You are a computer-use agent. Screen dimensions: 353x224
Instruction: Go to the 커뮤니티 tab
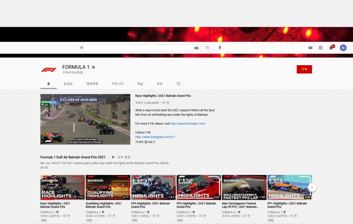(118, 84)
